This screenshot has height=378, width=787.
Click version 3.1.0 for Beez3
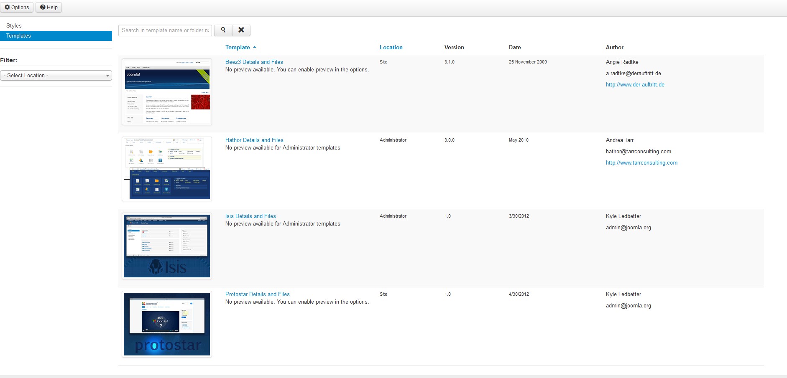[x=450, y=62]
